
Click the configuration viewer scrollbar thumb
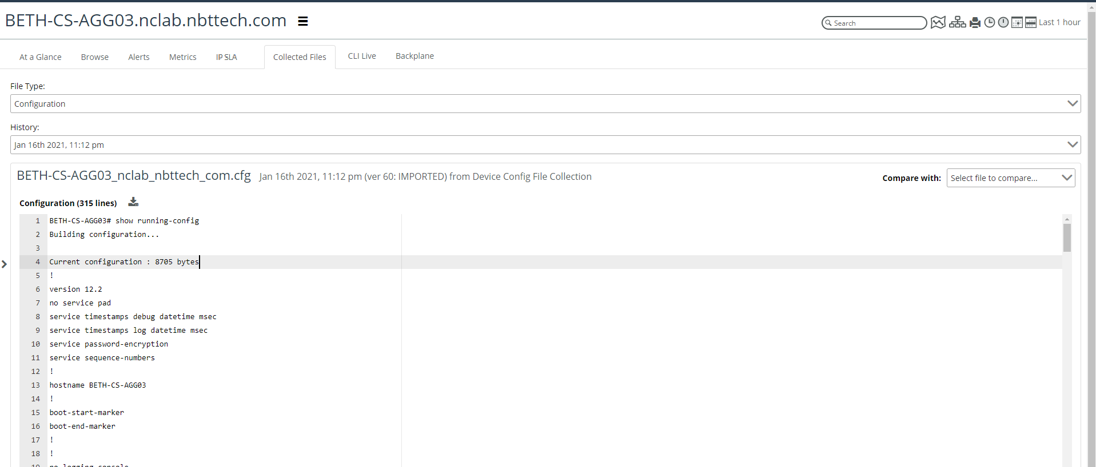tap(1067, 237)
